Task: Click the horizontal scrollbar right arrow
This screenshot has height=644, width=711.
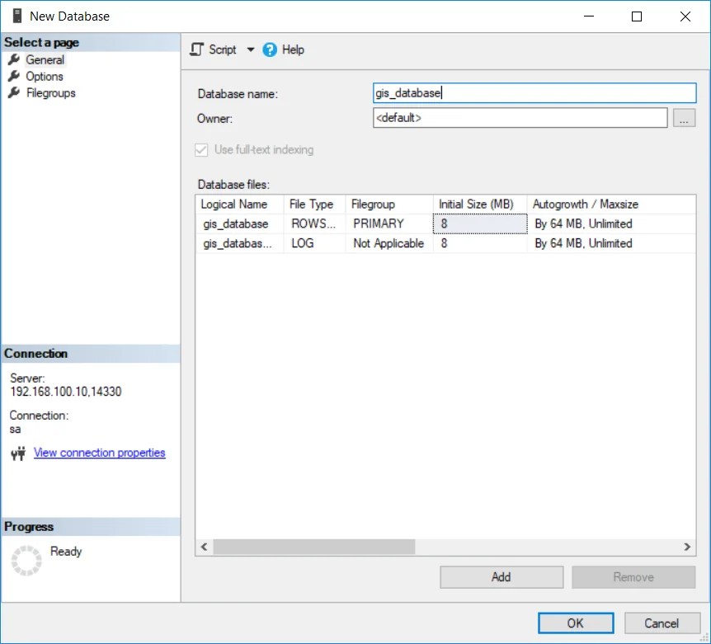Action: coord(687,547)
